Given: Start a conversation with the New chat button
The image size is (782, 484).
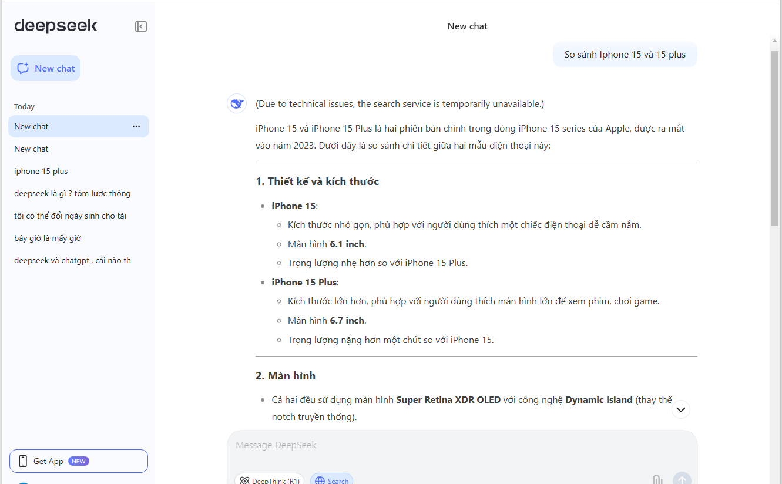Looking at the screenshot, I should (45, 68).
